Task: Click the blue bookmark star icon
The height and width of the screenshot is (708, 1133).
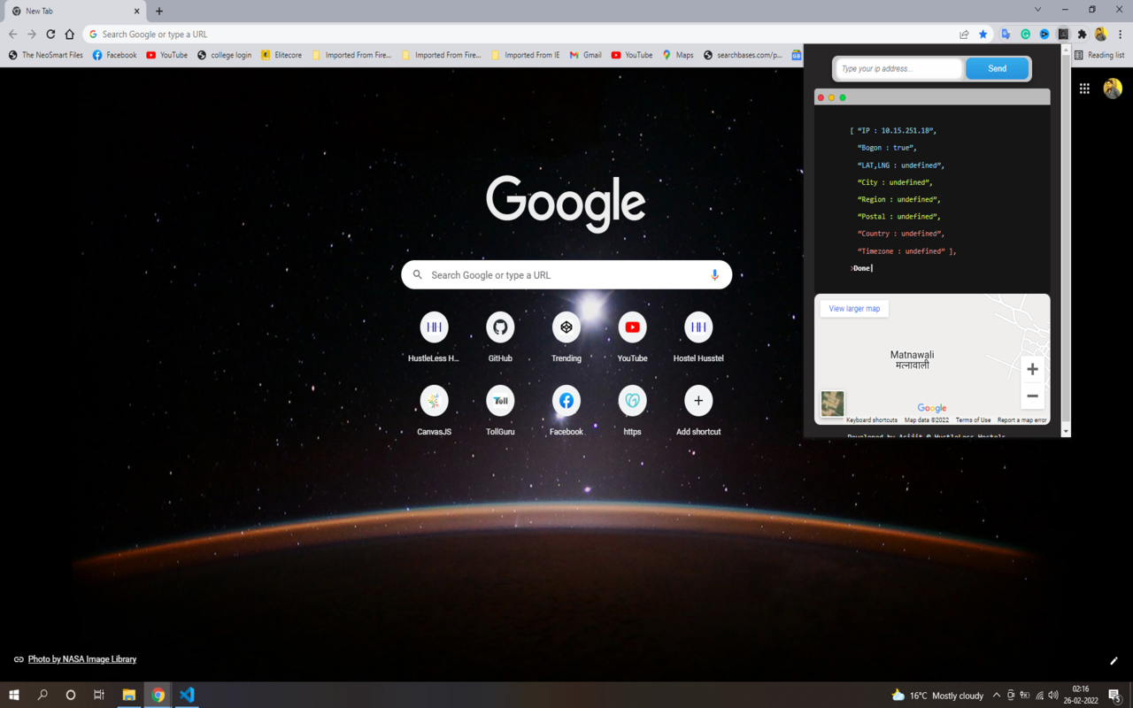Action: pos(983,35)
